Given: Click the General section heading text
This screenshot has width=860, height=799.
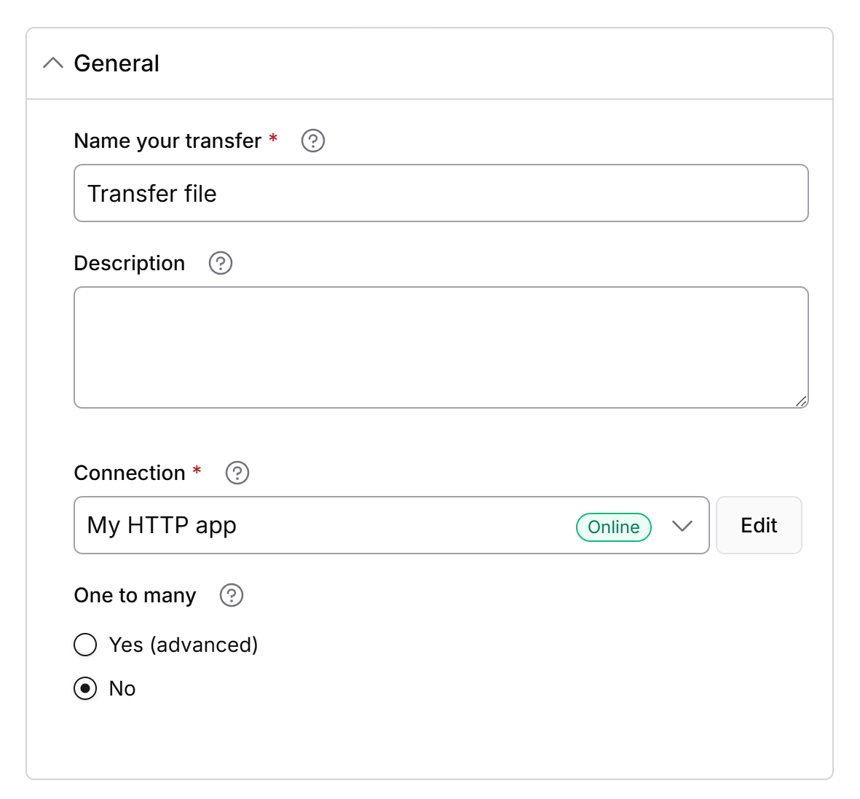Looking at the screenshot, I should (x=117, y=63).
